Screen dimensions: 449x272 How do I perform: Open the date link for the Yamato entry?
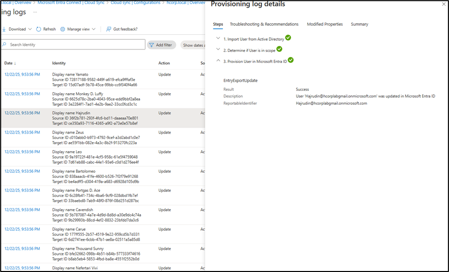tap(22, 75)
